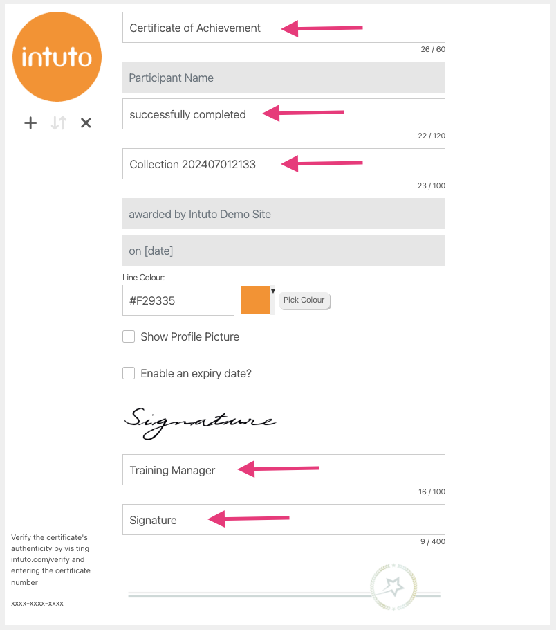
Task: Click the orange line colour swatch
Action: [x=255, y=300]
